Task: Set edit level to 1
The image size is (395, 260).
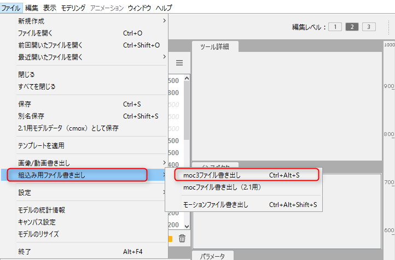Action: [335, 27]
